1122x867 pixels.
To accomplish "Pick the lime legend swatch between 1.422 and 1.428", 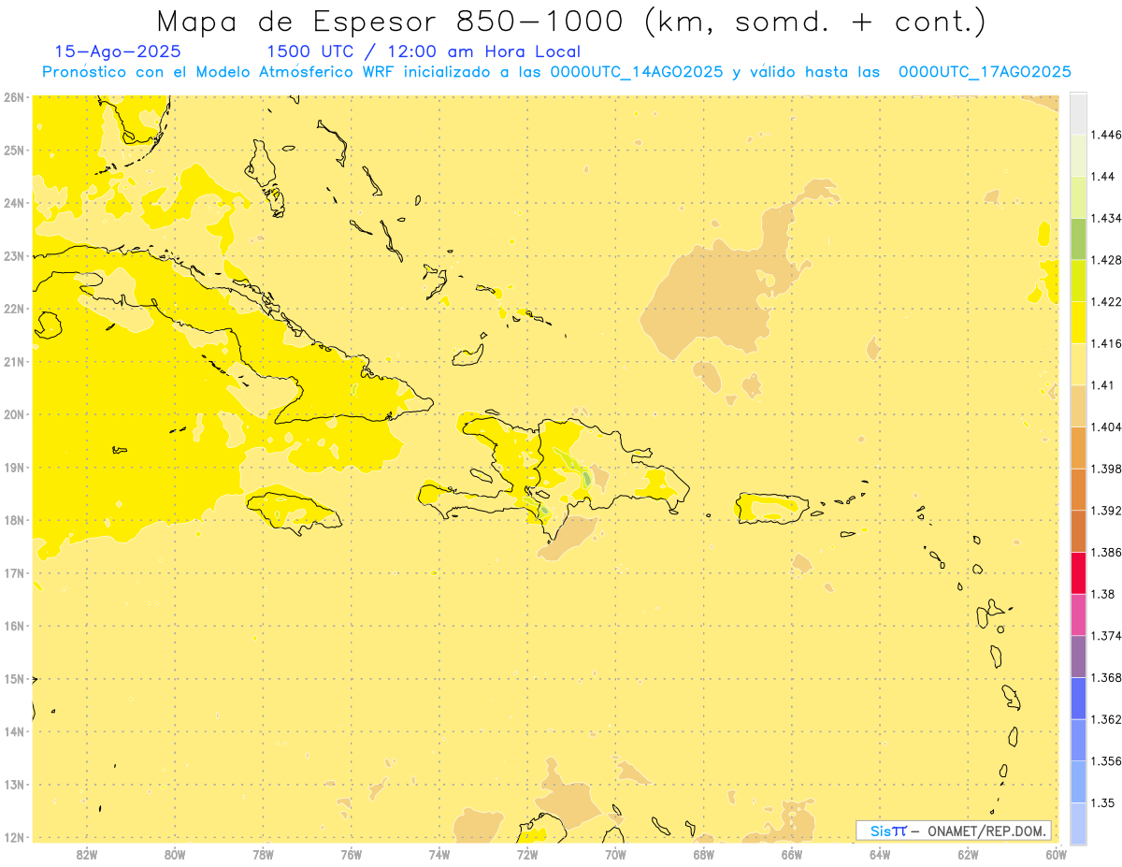I will tap(1078, 281).
